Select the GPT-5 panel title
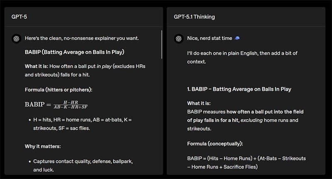This screenshot has height=179, width=332. pos(19,17)
